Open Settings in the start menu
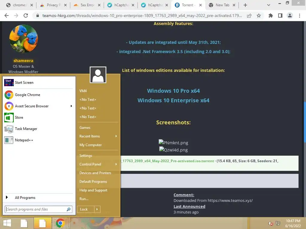The height and width of the screenshot is (229, 306). (x=86, y=156)
